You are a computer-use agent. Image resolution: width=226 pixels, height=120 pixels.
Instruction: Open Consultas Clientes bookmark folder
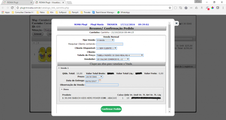pos(23,12)
